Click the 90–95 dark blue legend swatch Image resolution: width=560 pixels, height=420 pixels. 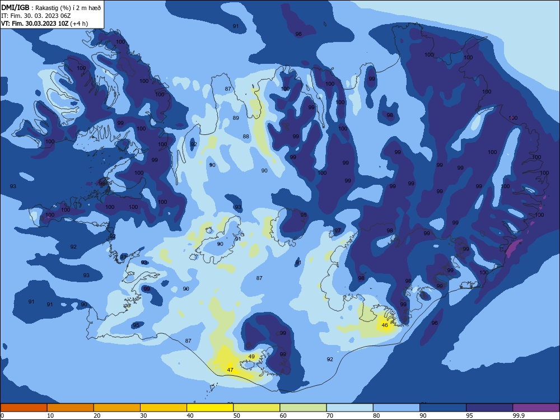(x=443, y=408)
